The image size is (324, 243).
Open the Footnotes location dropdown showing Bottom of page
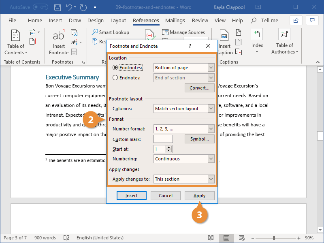(x=184, y=67)
